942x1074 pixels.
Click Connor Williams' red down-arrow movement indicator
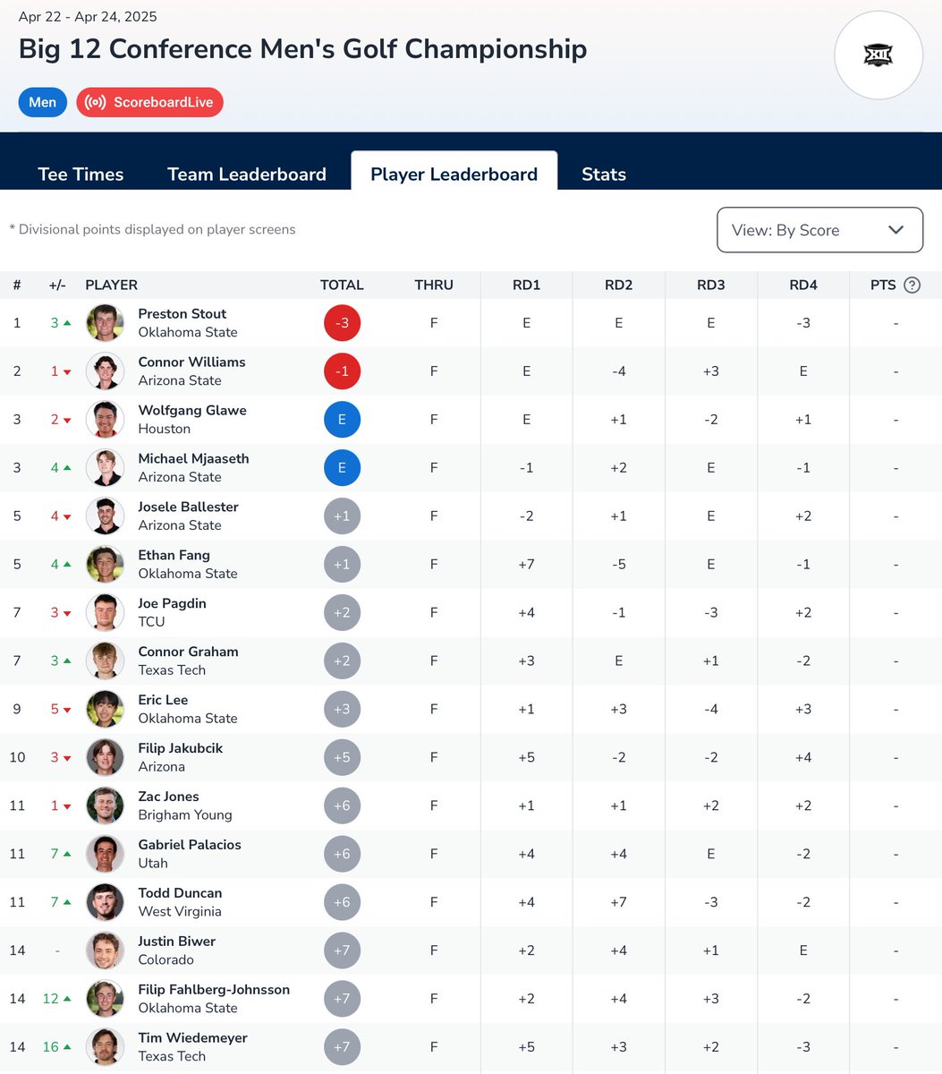click(61, 371)
